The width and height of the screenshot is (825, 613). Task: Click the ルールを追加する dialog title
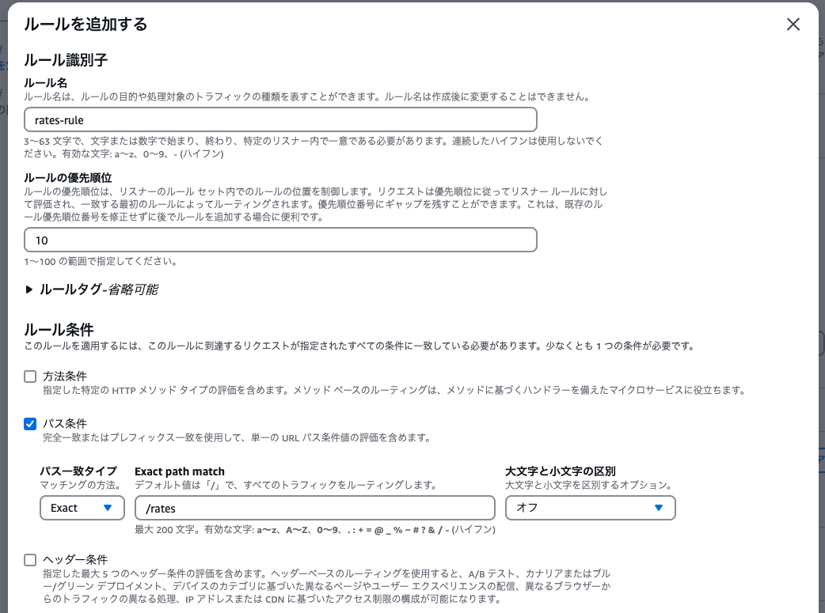click(86, 25)
